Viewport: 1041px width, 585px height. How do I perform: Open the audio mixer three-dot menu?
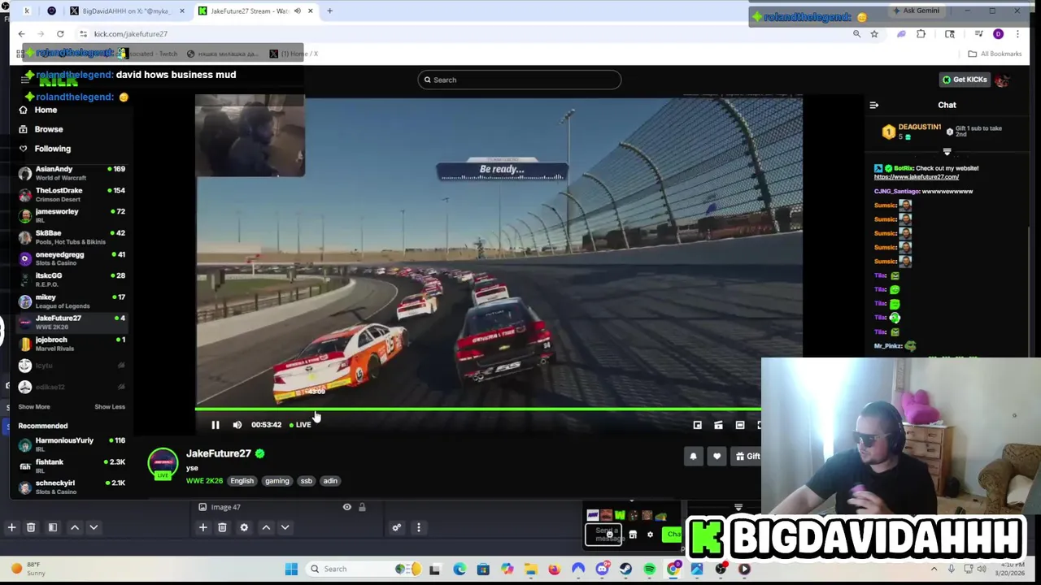[x=419, y=527]
